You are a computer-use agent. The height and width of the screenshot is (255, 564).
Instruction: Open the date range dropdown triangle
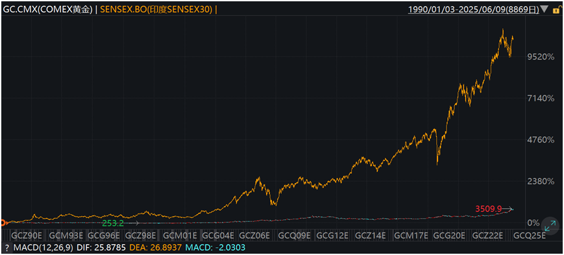click(x=545, y=9)
